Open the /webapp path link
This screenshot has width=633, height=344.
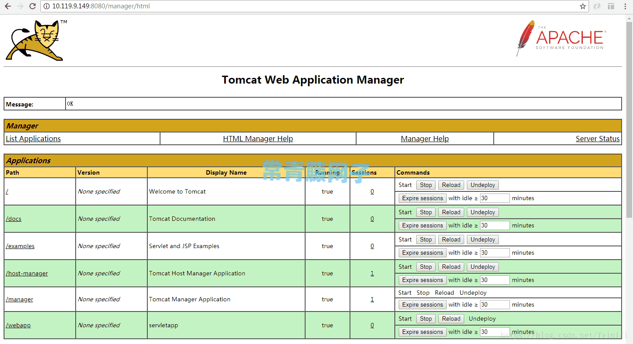(18, 325)
